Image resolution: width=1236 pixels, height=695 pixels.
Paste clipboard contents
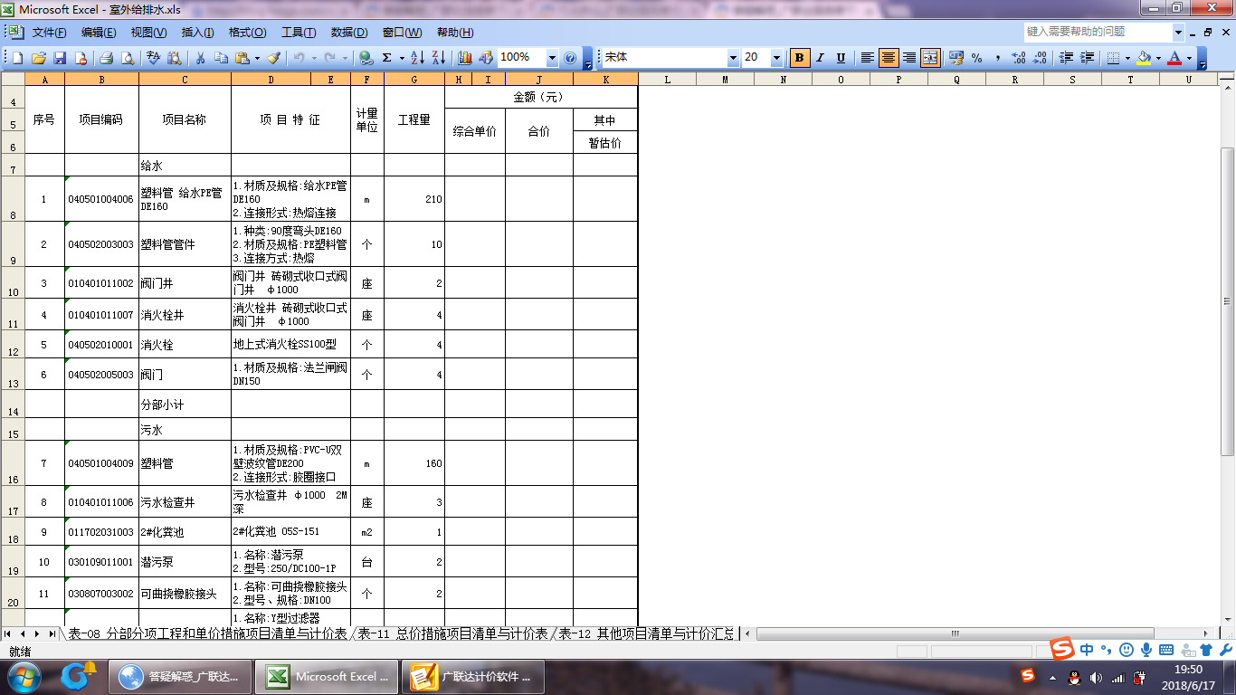242,57
